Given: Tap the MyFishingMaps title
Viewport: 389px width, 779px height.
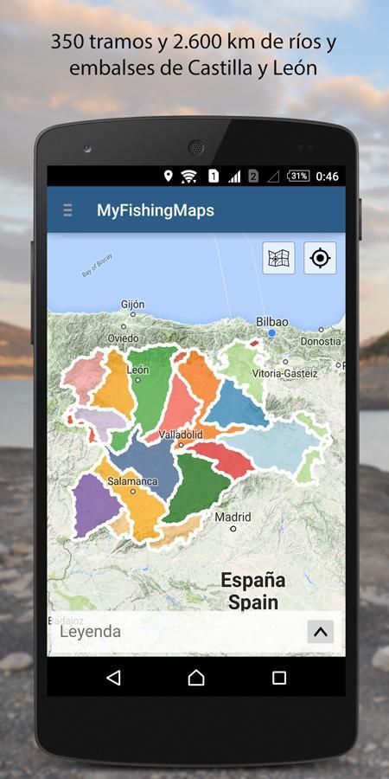Looking at the screenshot, I should pos(156,210).
